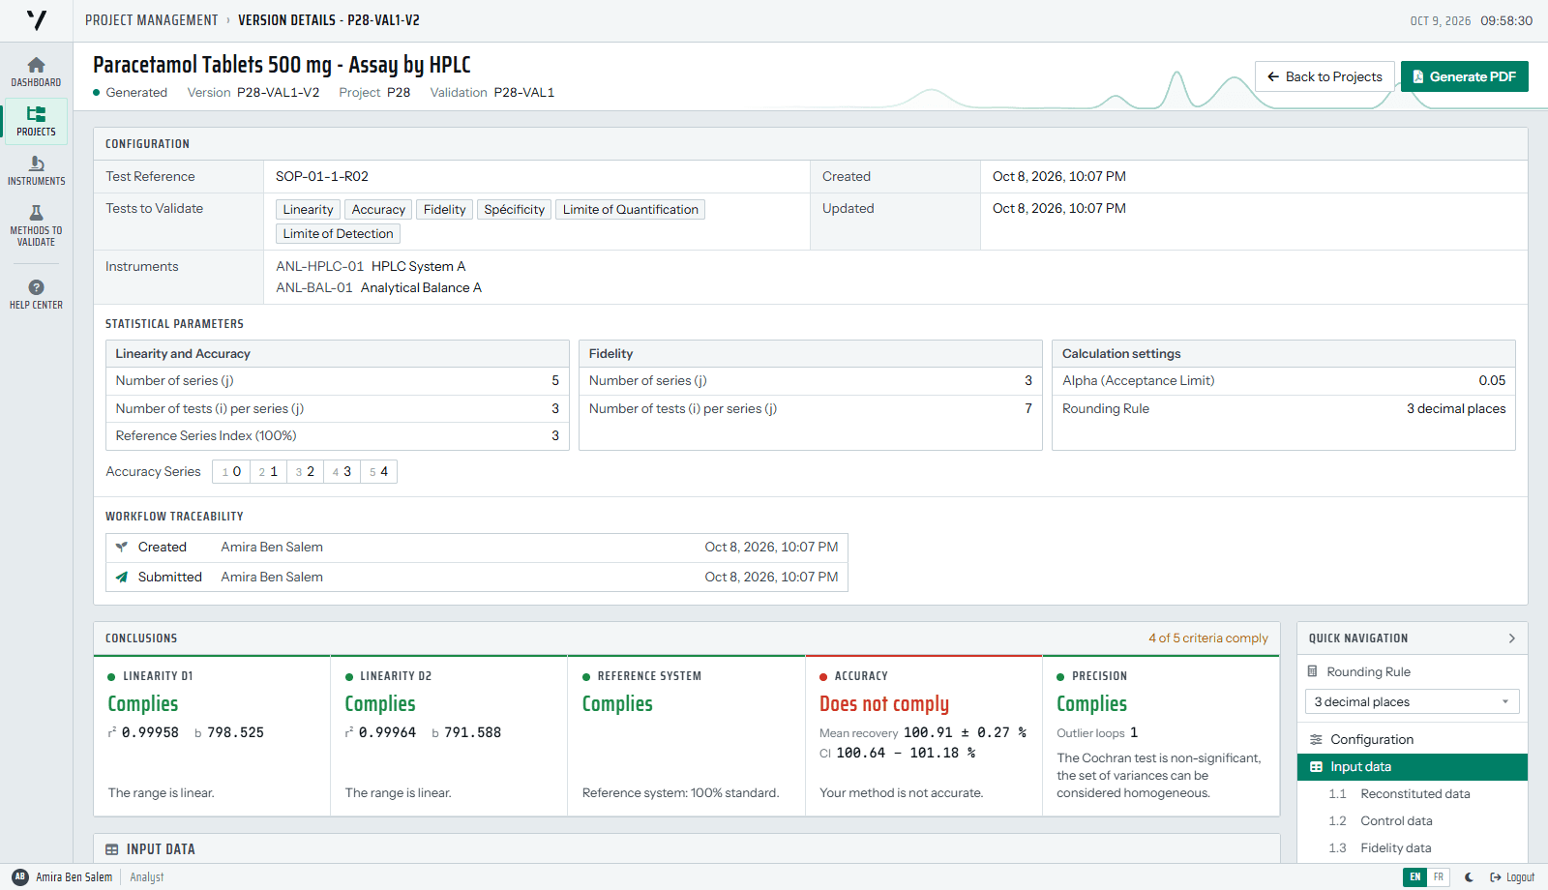The image size is (1548, 890).
Task: Open the Rounding Rule dropdown
Action: 1412,701
